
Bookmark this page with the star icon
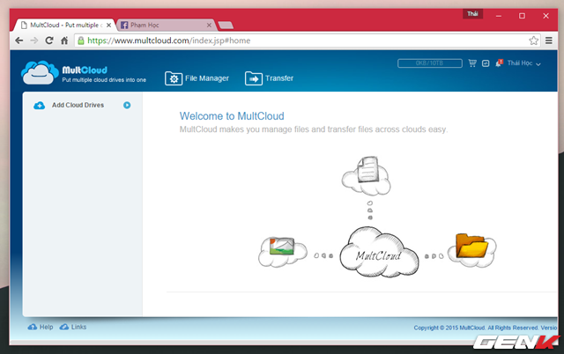coord(533,41)
